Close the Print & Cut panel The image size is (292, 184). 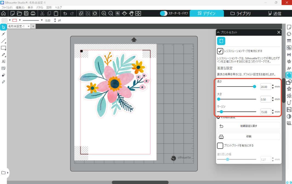[279, 32]
